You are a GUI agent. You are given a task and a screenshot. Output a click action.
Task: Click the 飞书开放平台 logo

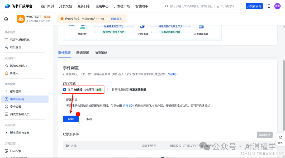pyautogui.click(x=16, y=6)
